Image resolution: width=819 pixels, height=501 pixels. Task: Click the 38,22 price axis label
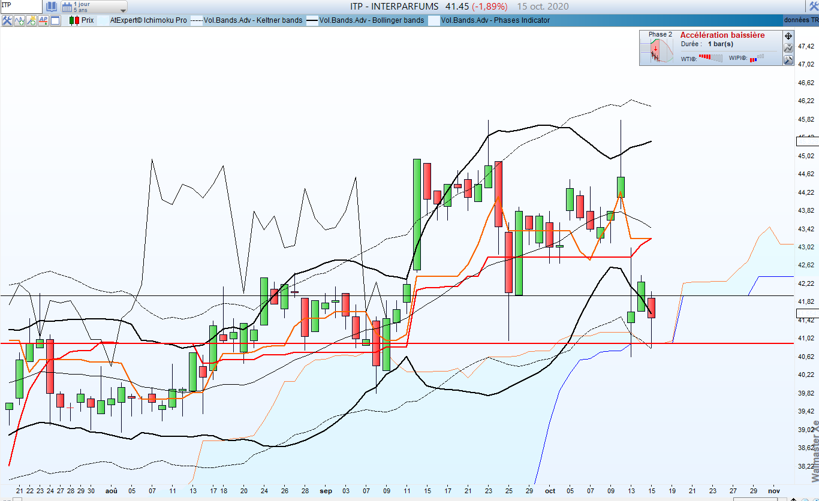point(806,466)
